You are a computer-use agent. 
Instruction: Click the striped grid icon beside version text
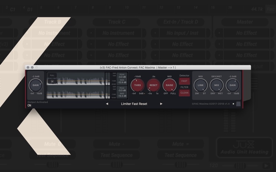(x=238, y=104)
